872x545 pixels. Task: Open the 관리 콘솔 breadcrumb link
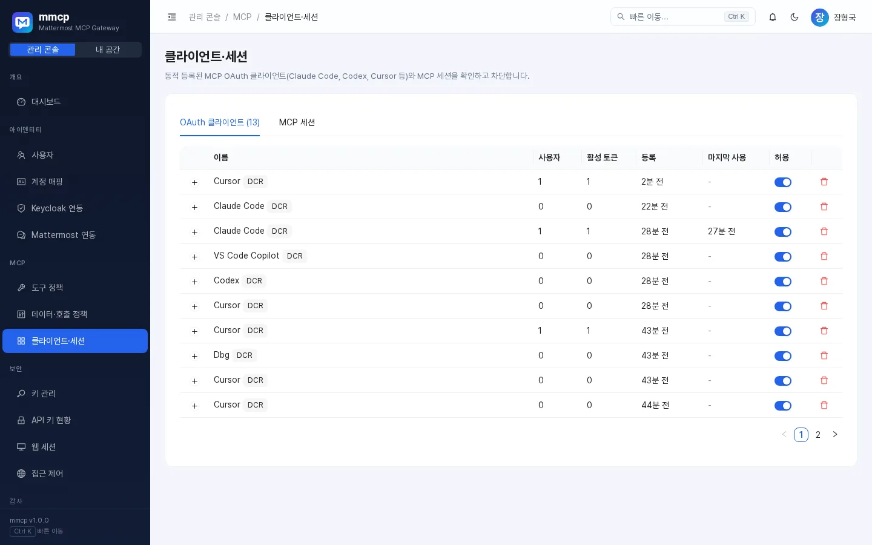(205, 17)
